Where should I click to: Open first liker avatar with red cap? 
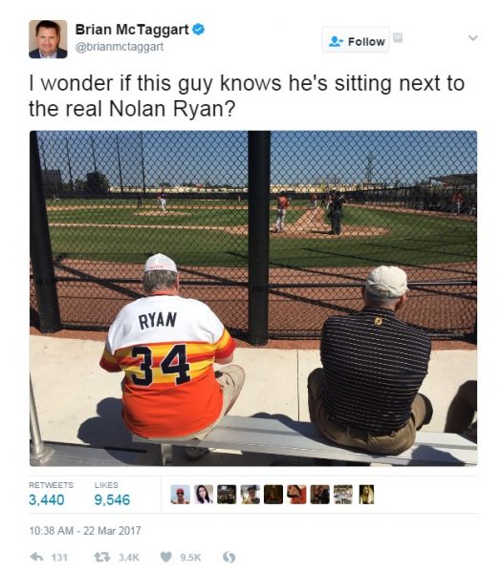(181, 495)
